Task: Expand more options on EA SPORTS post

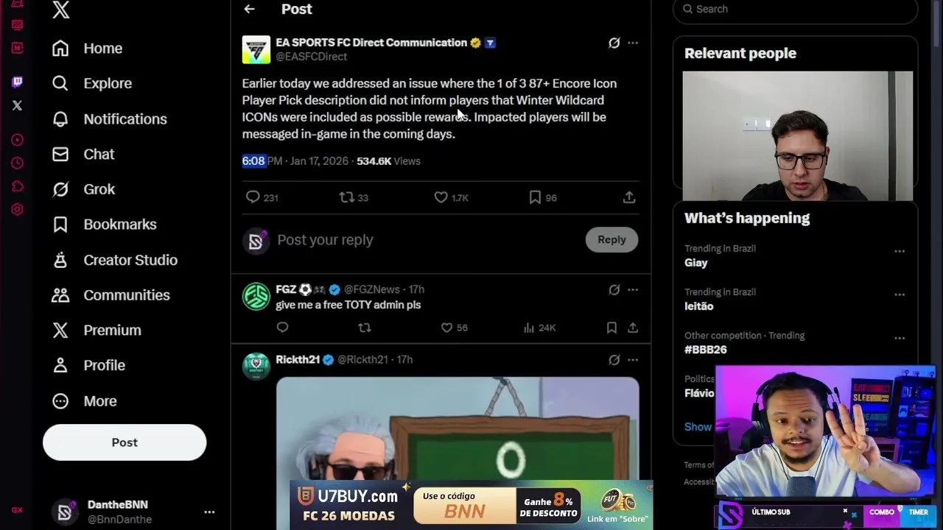Action: point(633,43)
